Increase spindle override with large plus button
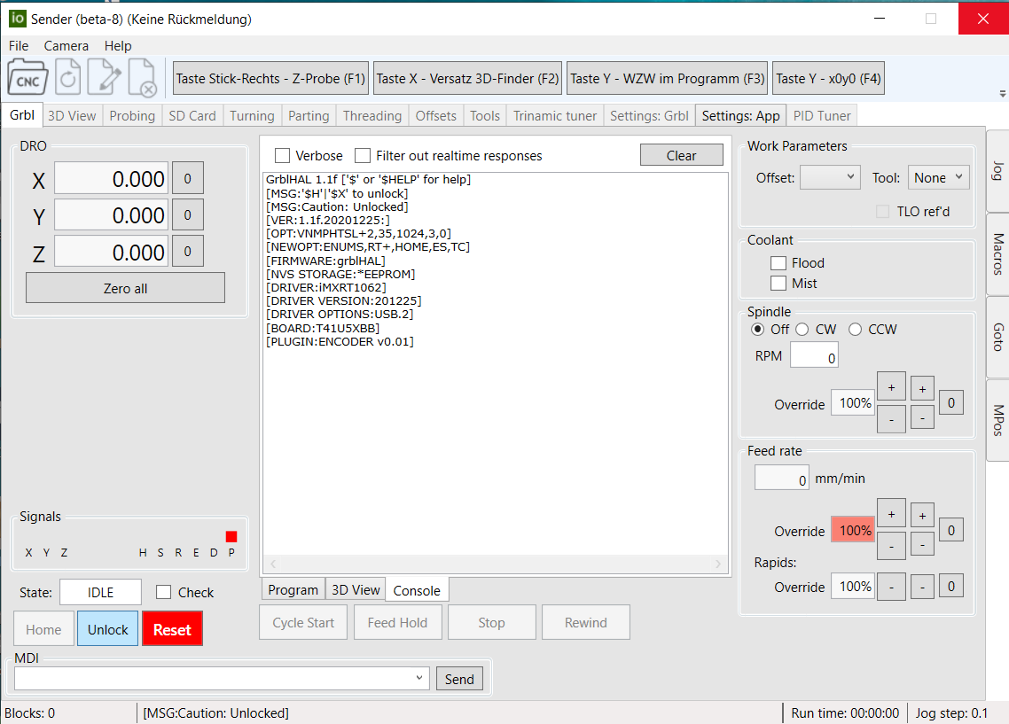This screenshot has height=724, width=1009. pyautogui.click(x=891, y=387)
